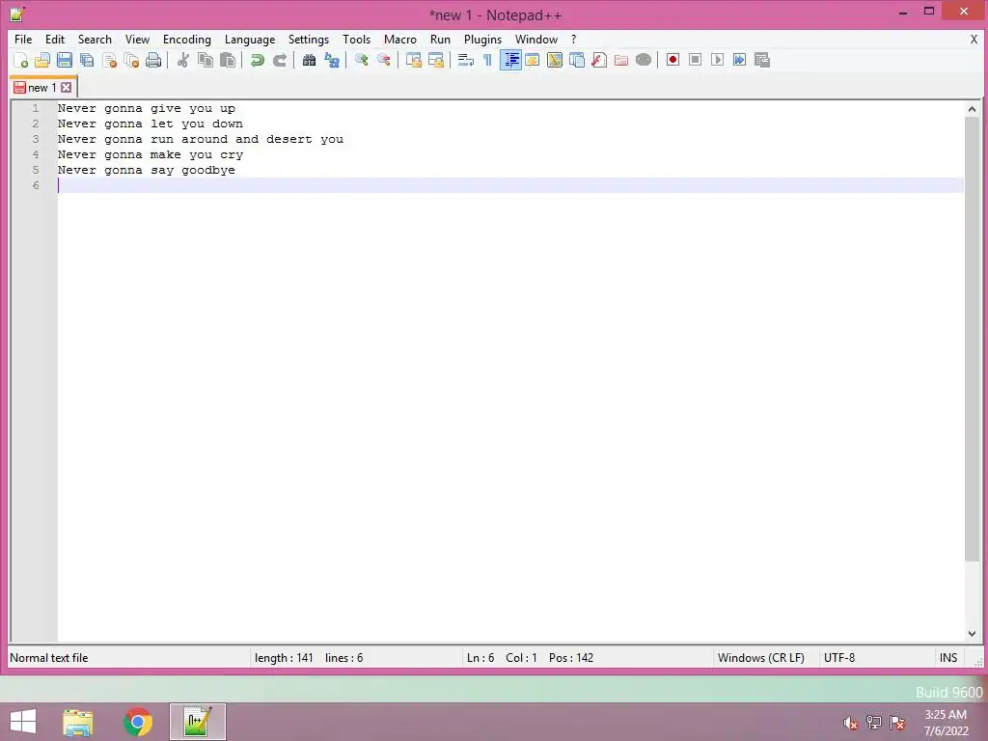Viewport: 988px width, 741px height.
Task: Toggle the Document List panel icon
Action: [577, 60]
